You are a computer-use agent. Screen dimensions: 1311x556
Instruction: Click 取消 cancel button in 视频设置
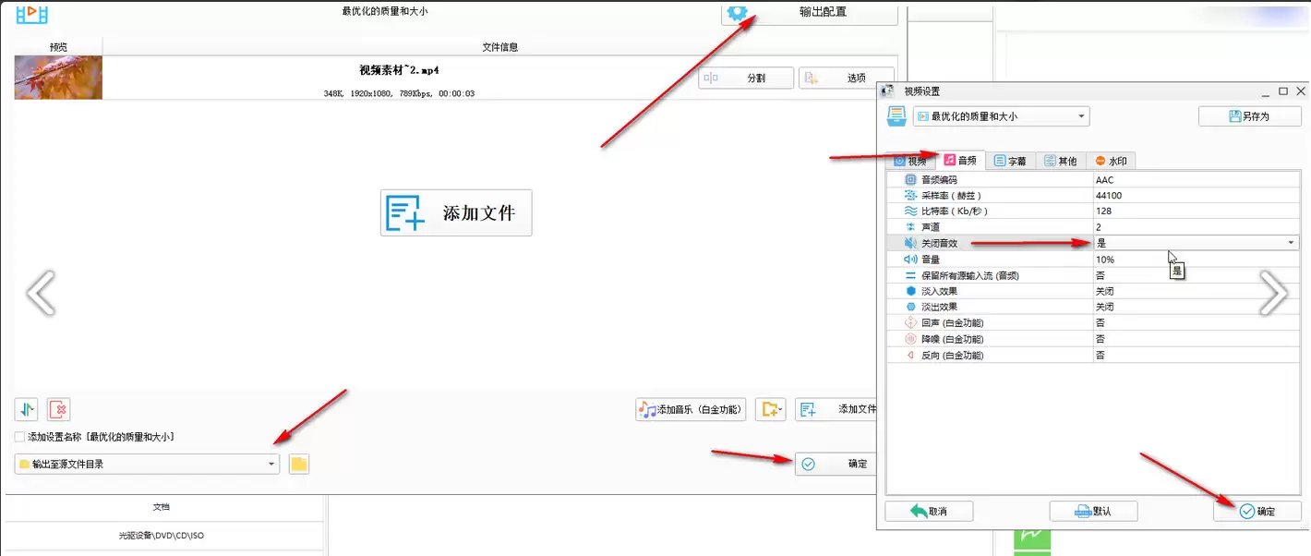coord(929,511)
